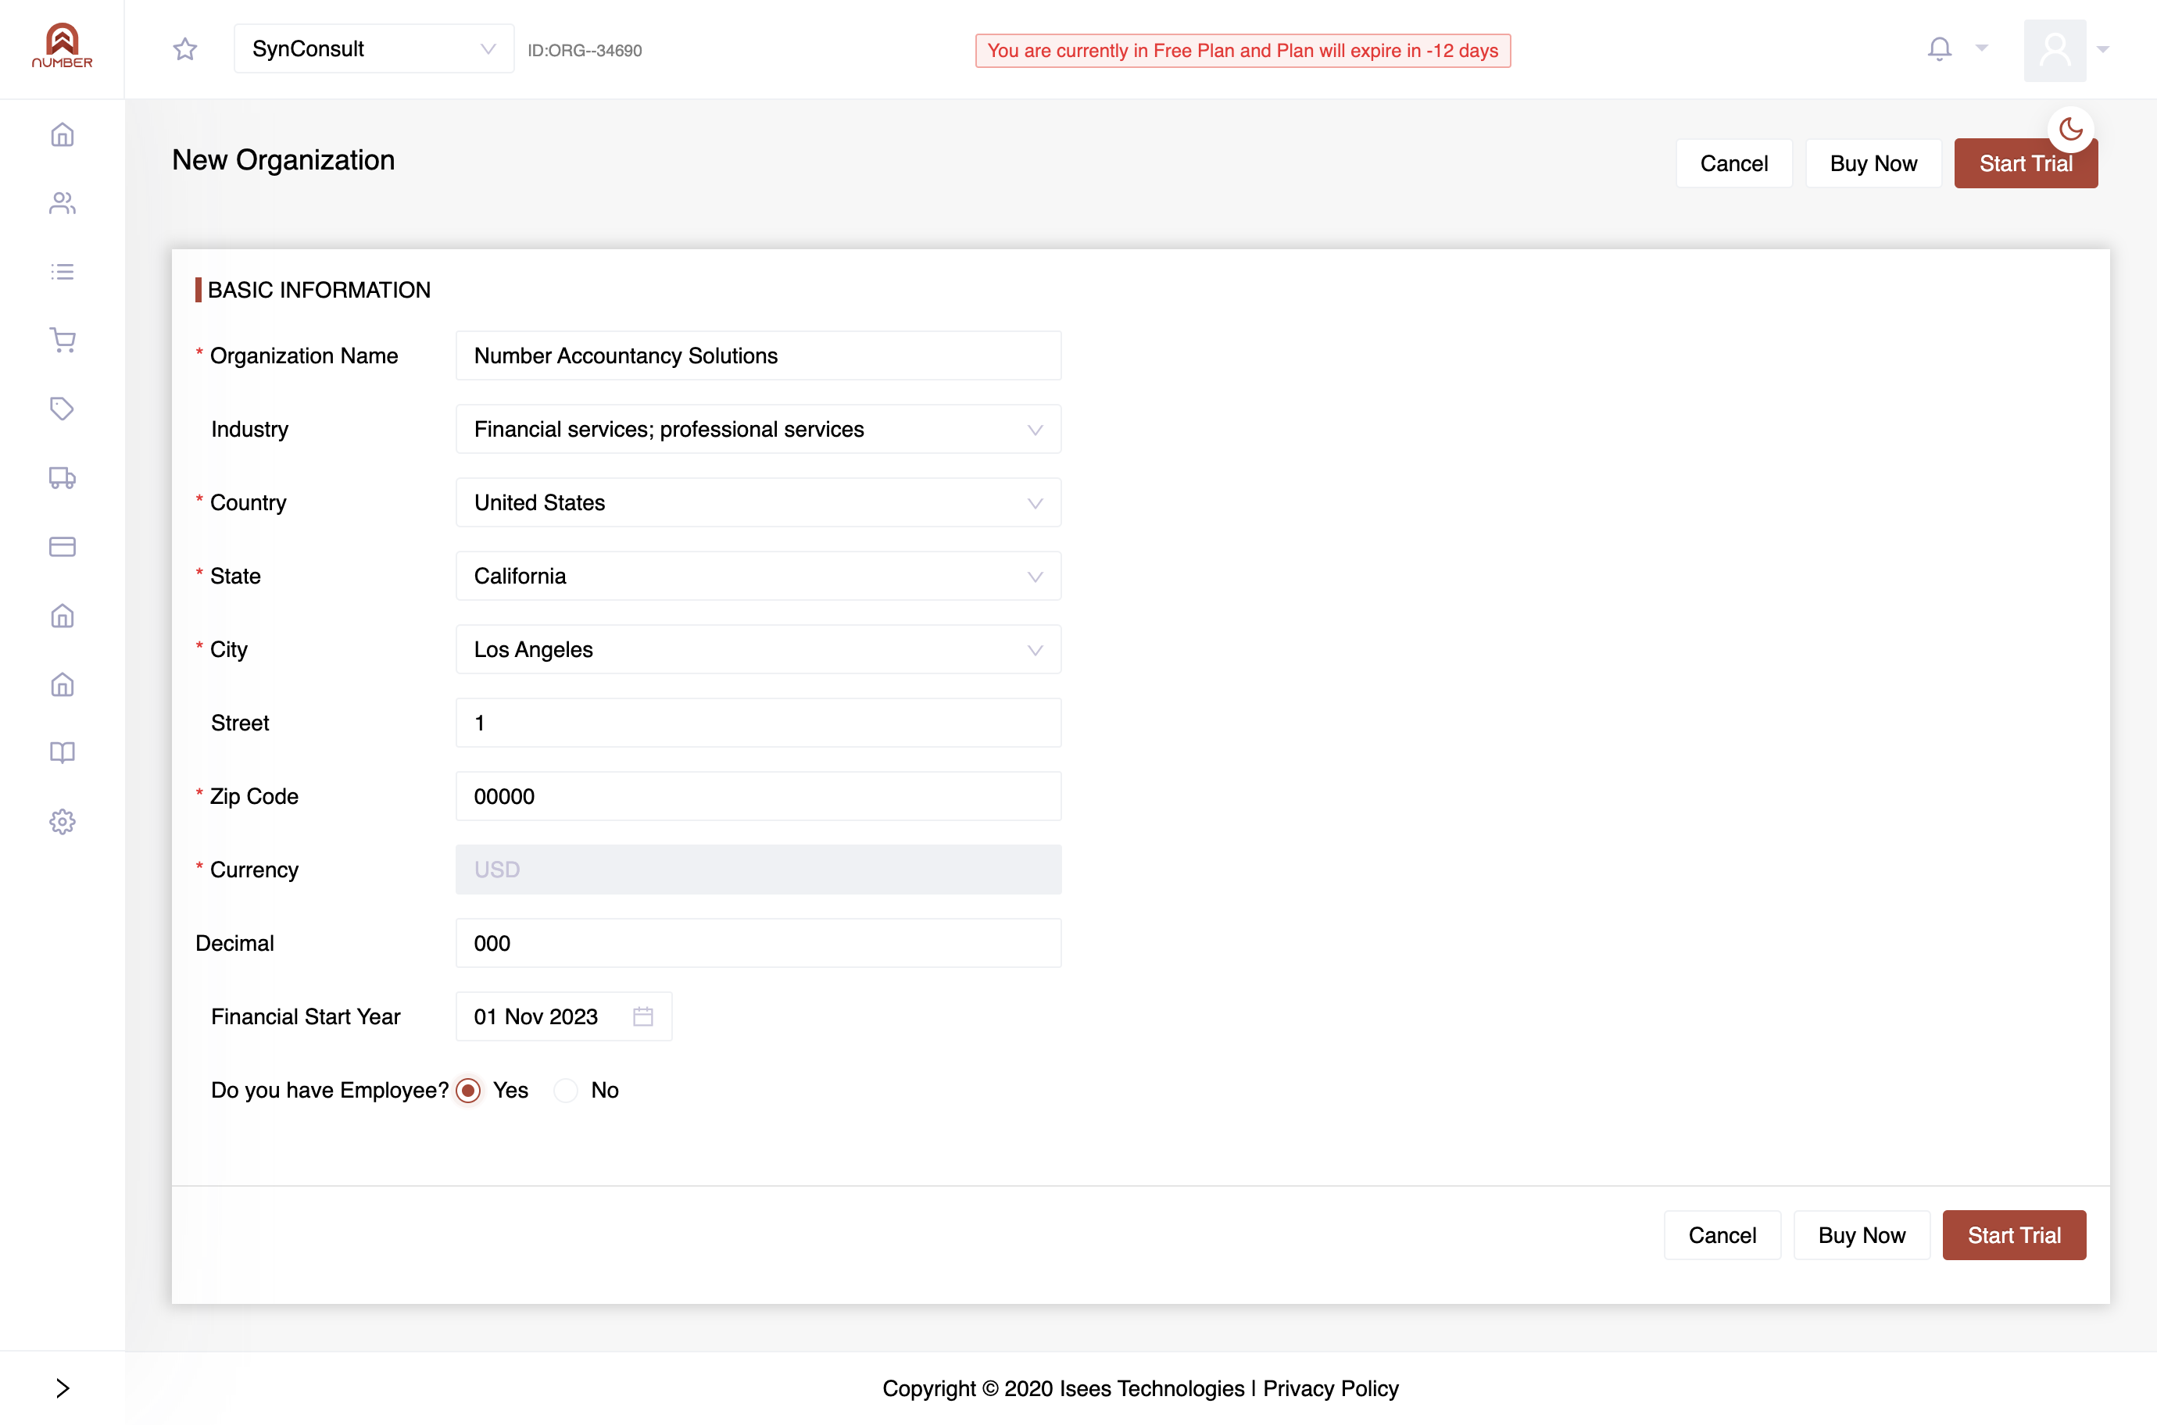Image resolution: width=2157 pixels, height=1425 pixels.
Task: Open the shopping cart icon in sidebar
Action: click(62, 340)
